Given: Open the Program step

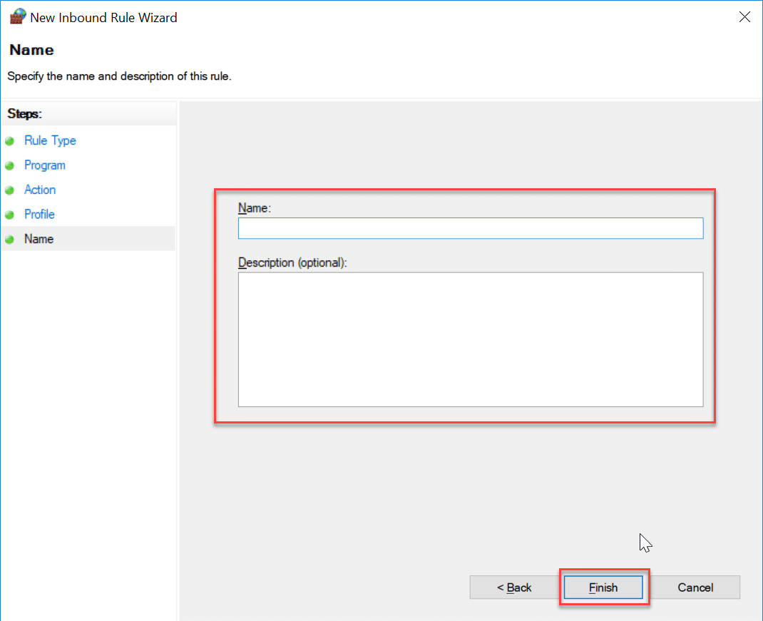Looking at the screenshot, I should 44,165.
